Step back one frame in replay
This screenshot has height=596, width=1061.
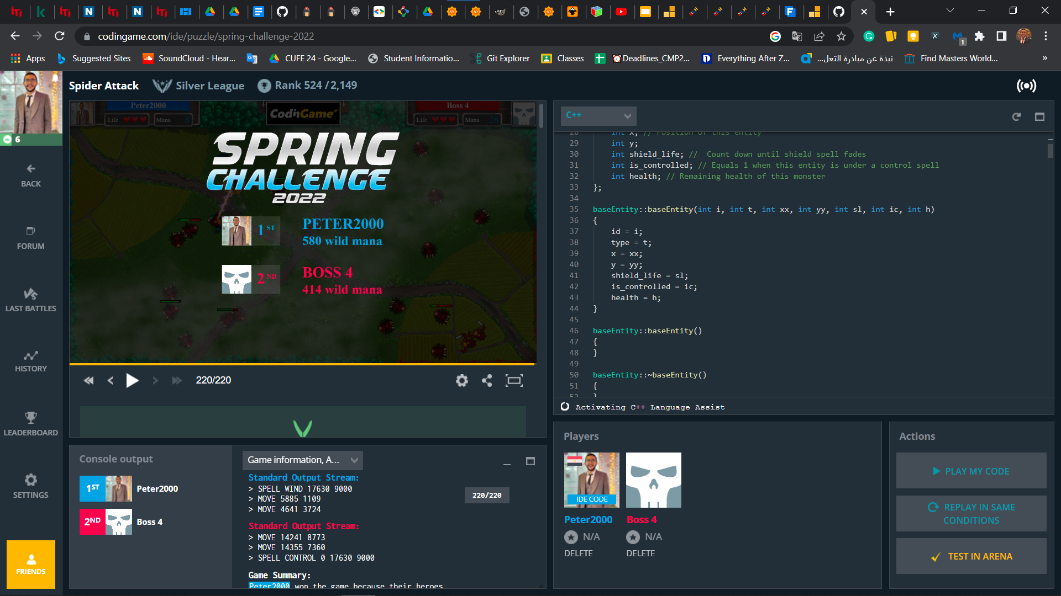pos(111,380)
